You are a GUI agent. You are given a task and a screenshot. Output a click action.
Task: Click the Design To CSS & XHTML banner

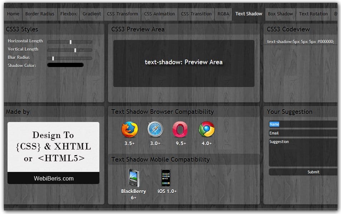tap(53, 146)
